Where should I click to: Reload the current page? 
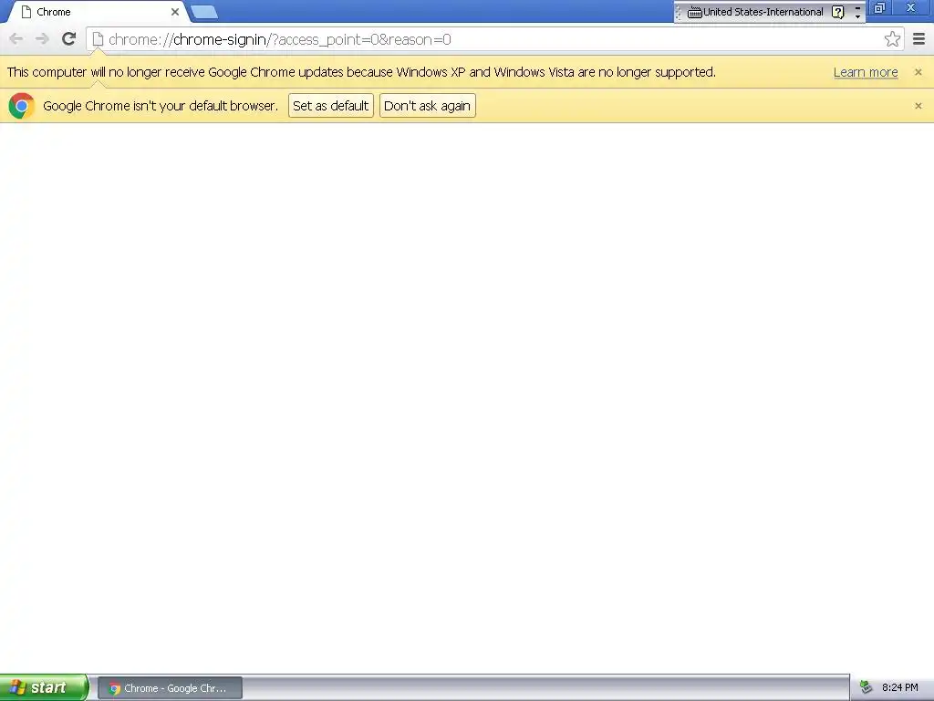[68, 39]
